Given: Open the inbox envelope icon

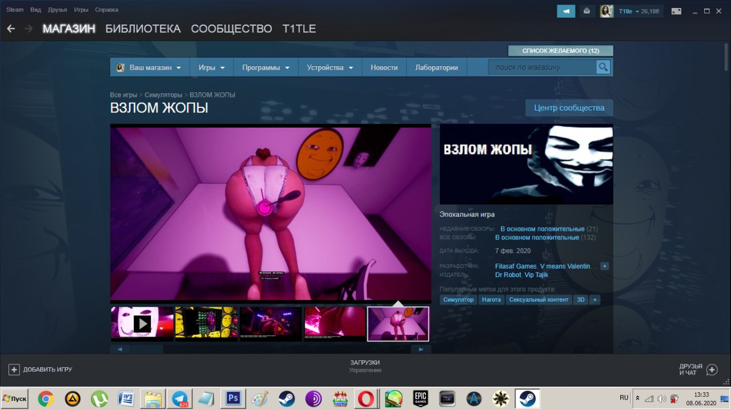Looking at the screenshot, I should pos(587,11).
